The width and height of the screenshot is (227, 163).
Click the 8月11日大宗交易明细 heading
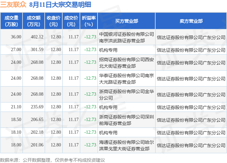click(x=60, y=5)
